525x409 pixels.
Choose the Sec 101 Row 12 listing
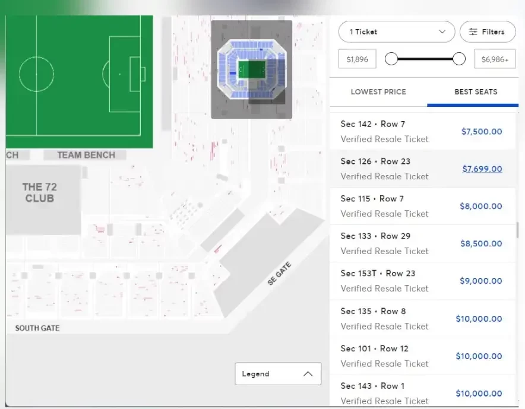pos(422,356)
